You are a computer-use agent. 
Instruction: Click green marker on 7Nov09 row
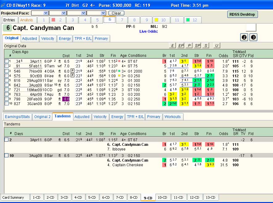click(119, 71)
